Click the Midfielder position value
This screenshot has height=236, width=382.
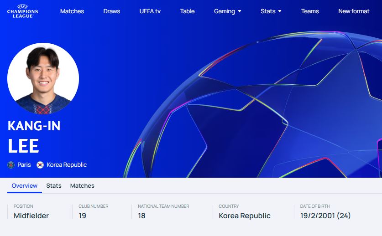click(31, 215)
